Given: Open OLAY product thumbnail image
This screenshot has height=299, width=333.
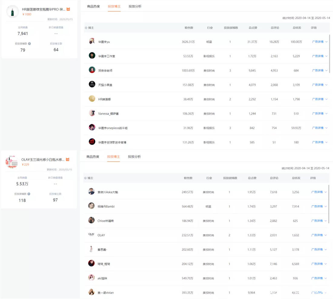Looking at the screenshot, I should coord(12,162).
